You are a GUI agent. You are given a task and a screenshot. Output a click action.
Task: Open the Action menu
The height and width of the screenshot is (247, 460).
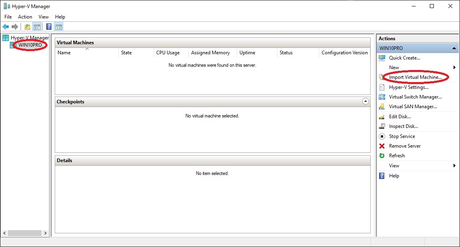click(x=25, y=17)
